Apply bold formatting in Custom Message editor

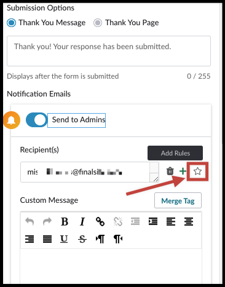click(65, 221)
